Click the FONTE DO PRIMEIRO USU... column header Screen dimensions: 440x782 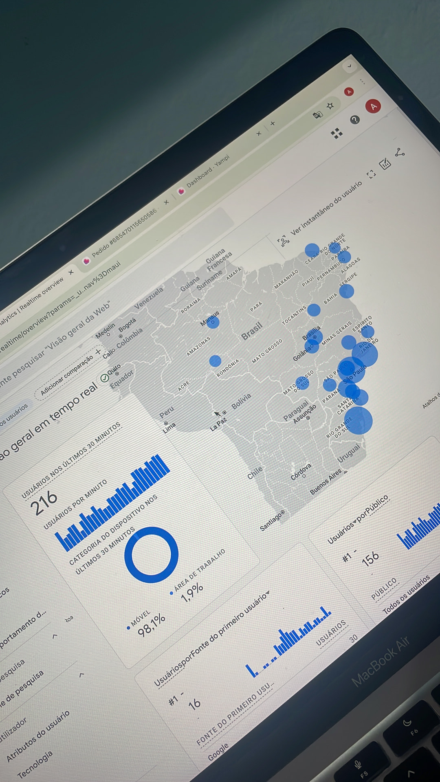tap(235, 714)
